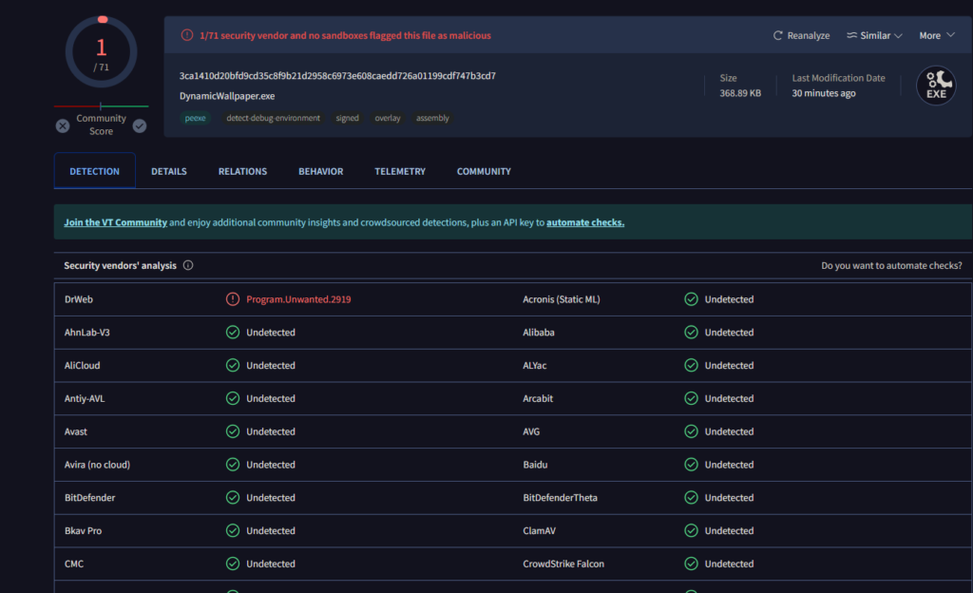
Task: Click the peexe tag
Action: pyautogui.click(x=195, y=118)
